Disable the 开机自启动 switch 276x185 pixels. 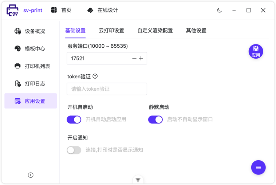[74, 119]
